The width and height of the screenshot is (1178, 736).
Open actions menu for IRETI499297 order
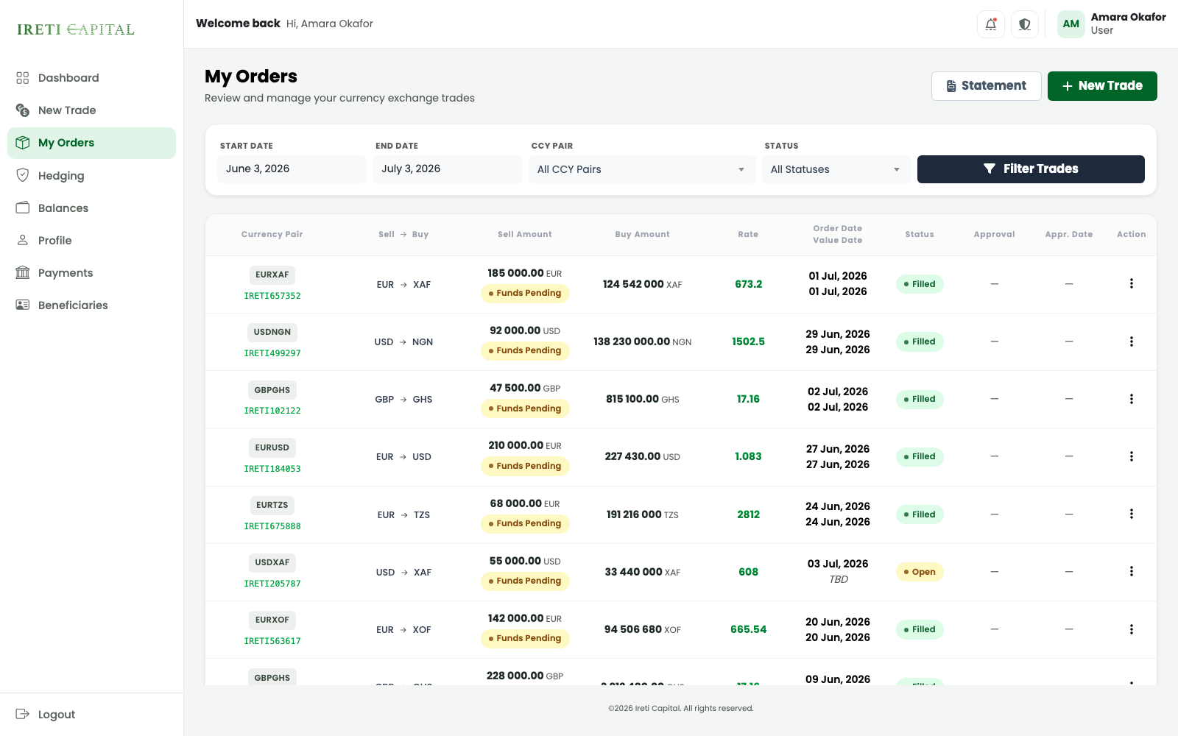(1132, 342)
